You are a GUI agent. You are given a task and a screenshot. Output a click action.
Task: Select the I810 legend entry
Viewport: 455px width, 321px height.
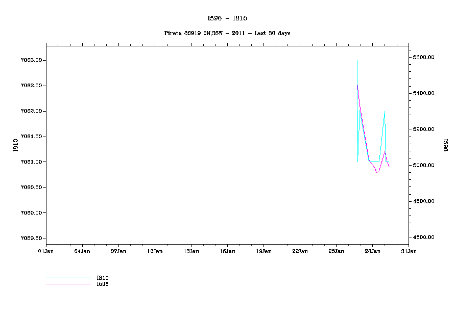tap(103, 278)
